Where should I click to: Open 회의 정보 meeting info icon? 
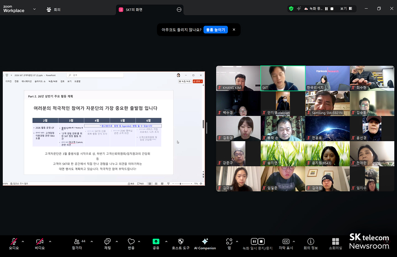point(311,242)
